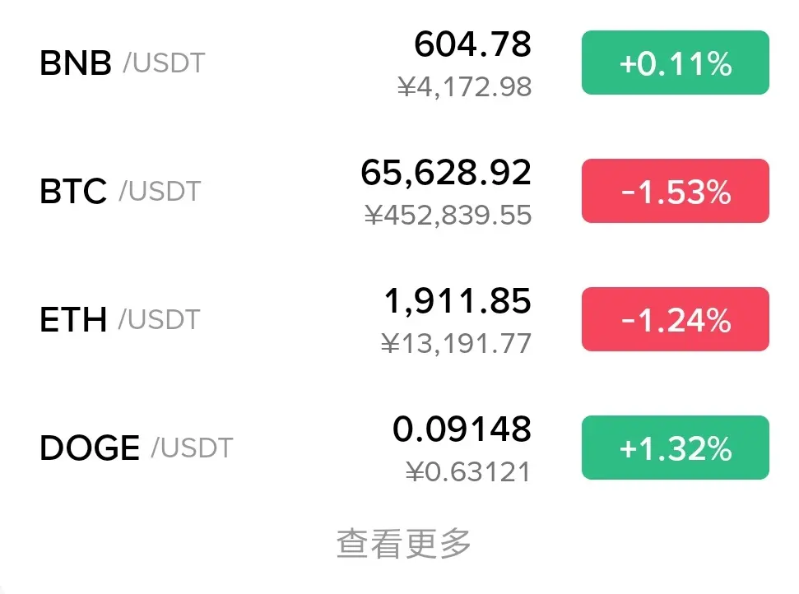
Task: Click the 查看更多 link
Action: (403, 544)
